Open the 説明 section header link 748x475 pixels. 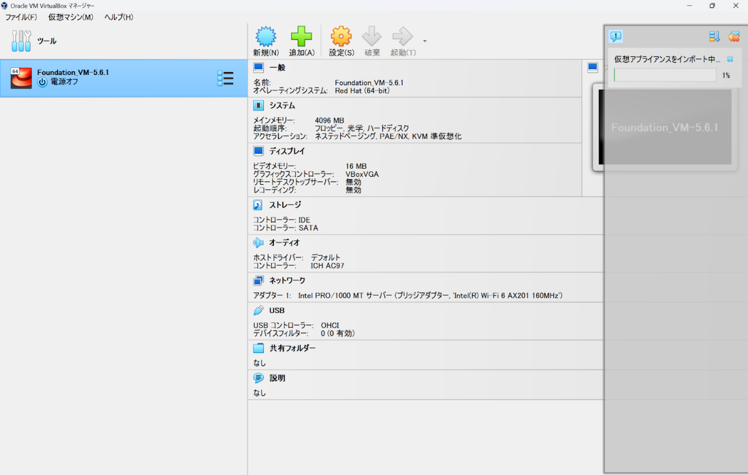coord(278,378)
